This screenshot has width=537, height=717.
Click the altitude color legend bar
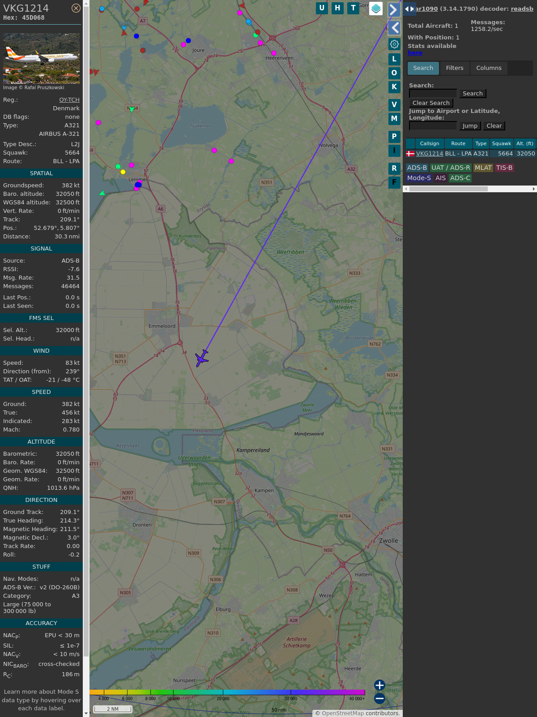point(227,692)
